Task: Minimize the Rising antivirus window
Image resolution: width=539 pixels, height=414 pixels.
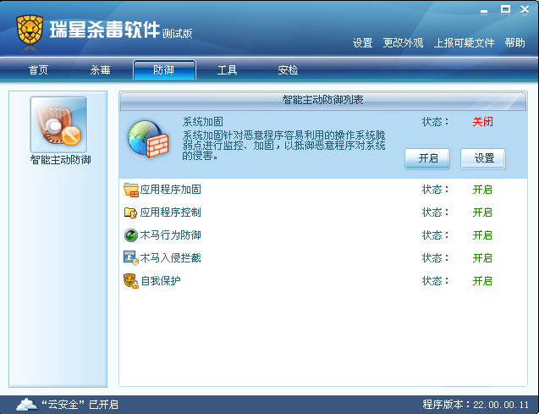Action: [484, 10]
